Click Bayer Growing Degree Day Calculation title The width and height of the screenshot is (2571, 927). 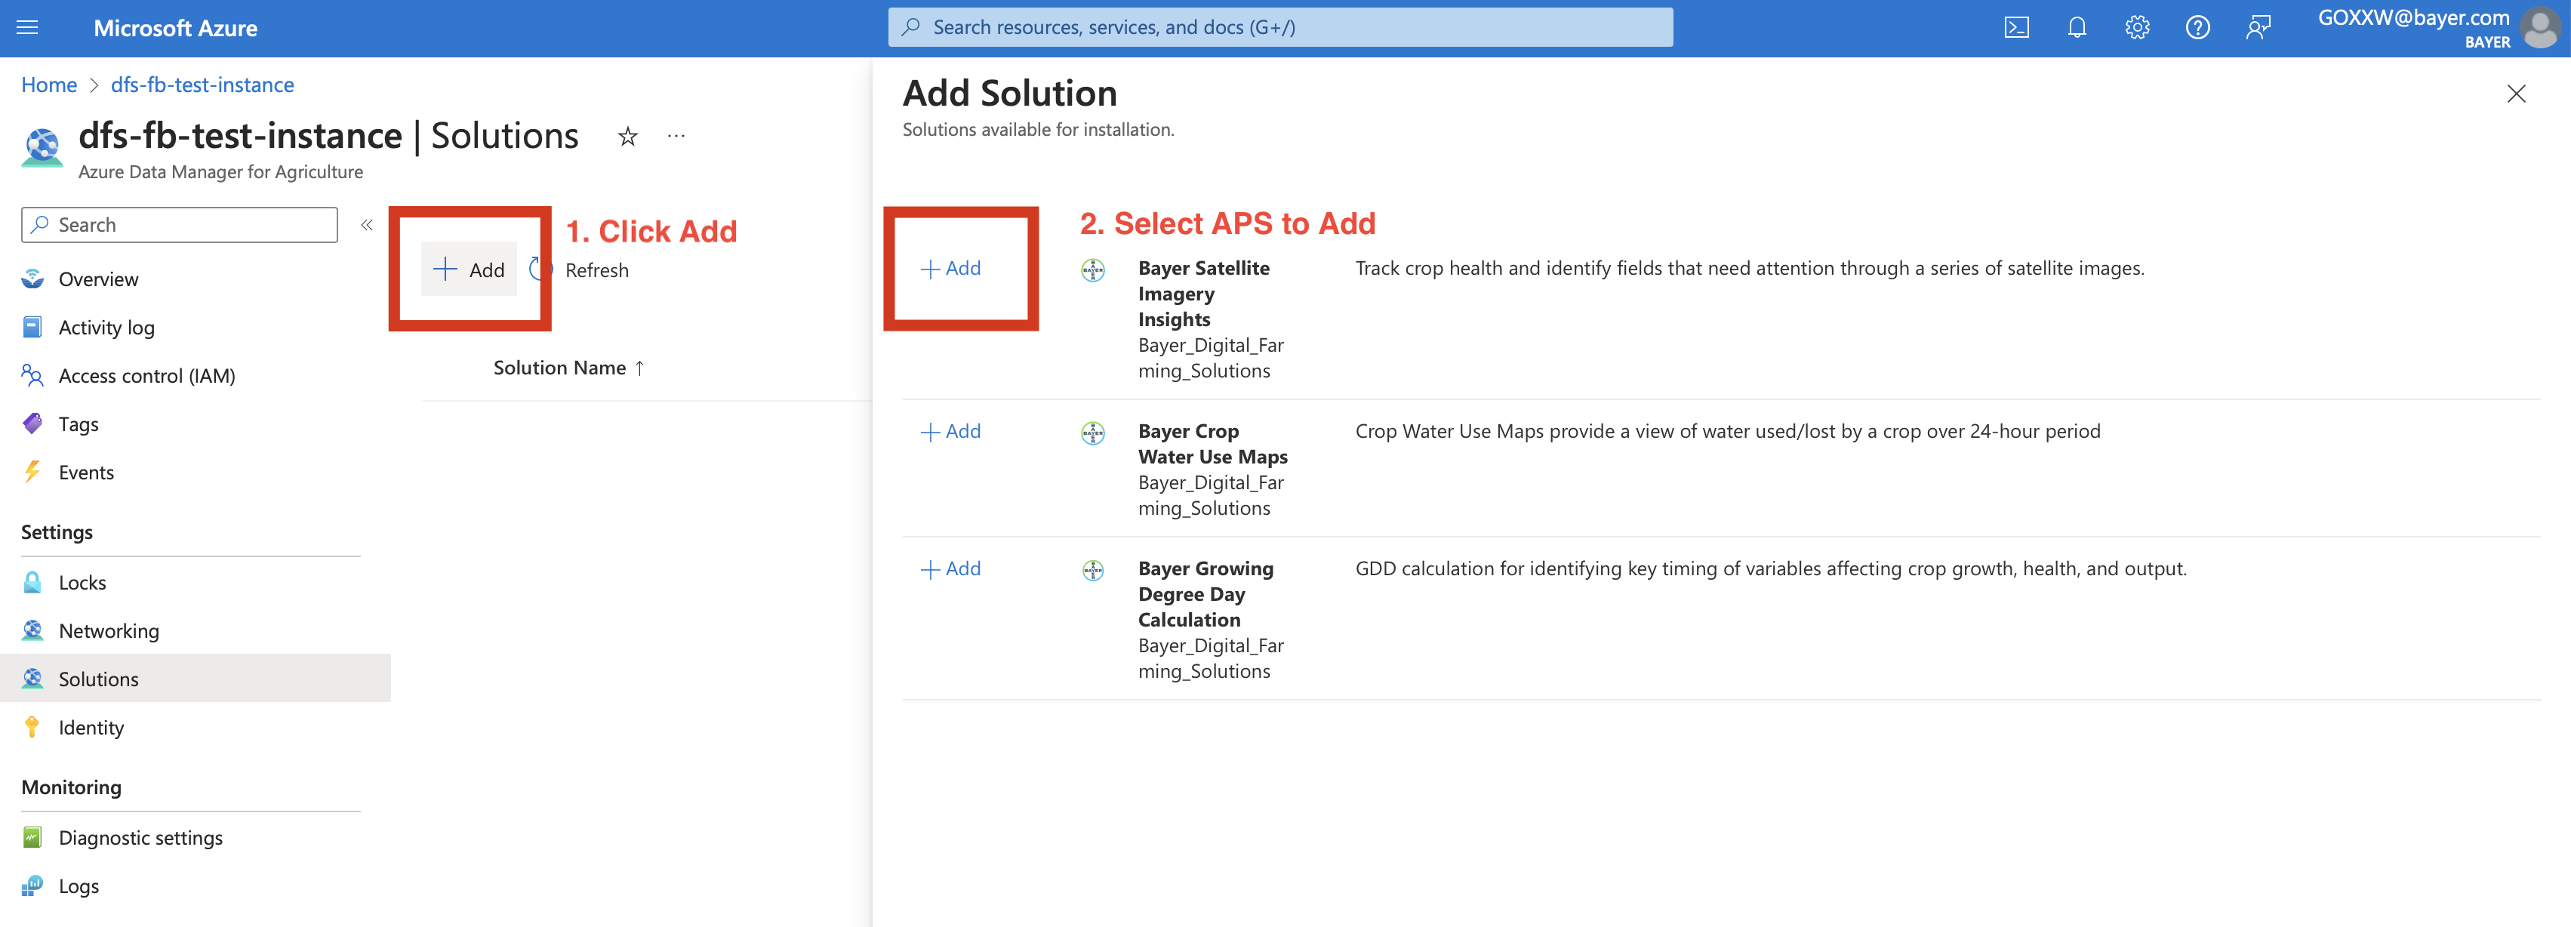1205,594
